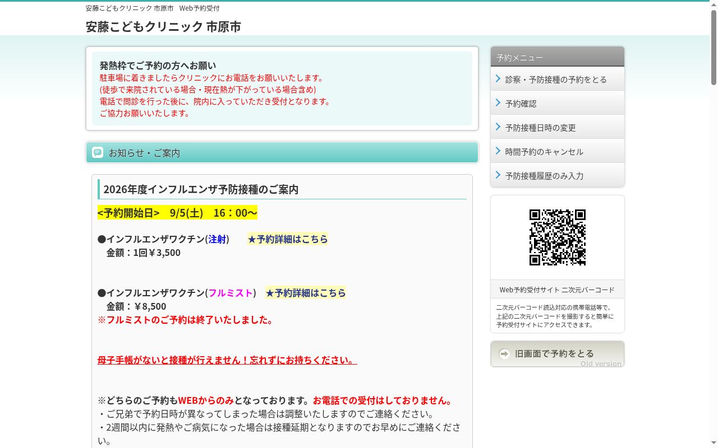Image resolution: width=718 pixels, height=448 pixels.
Task: Click 電話で問診を行った後に notice line
Action: (215, 101)
